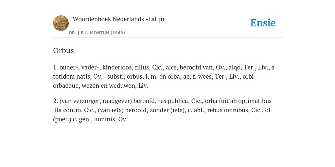This screenshot has height=167, width=335.
Task: Open the Woordenboek Nederlands -Latijn title
Action: (118, 19)
